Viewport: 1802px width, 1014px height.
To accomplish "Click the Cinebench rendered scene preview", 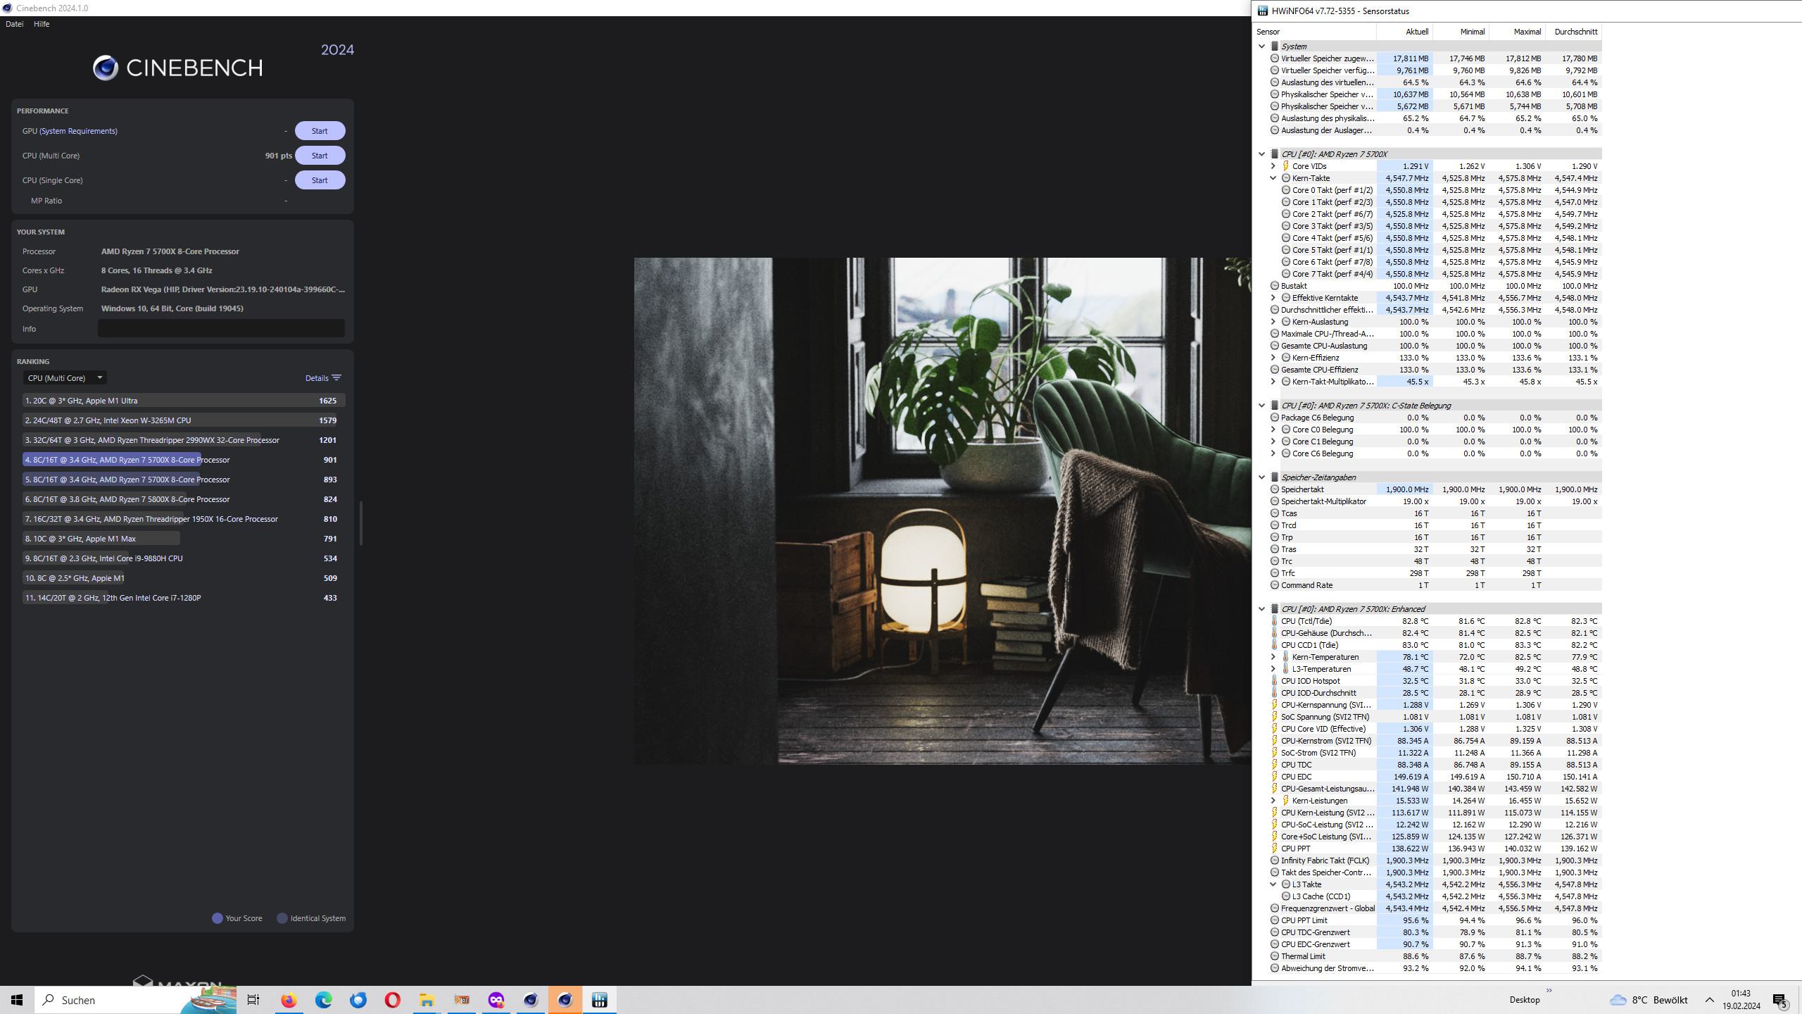I will (943, 511).
